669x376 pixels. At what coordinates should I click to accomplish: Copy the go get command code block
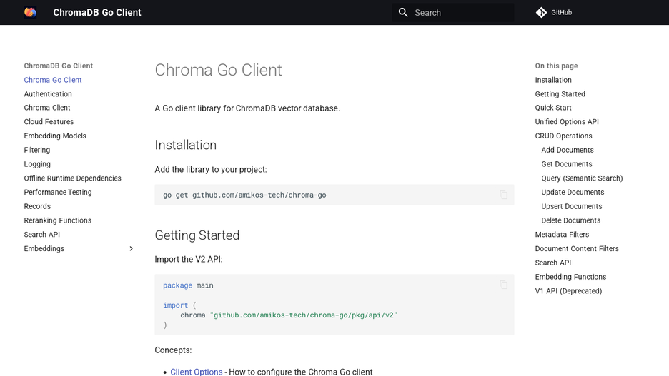[503, 195]
